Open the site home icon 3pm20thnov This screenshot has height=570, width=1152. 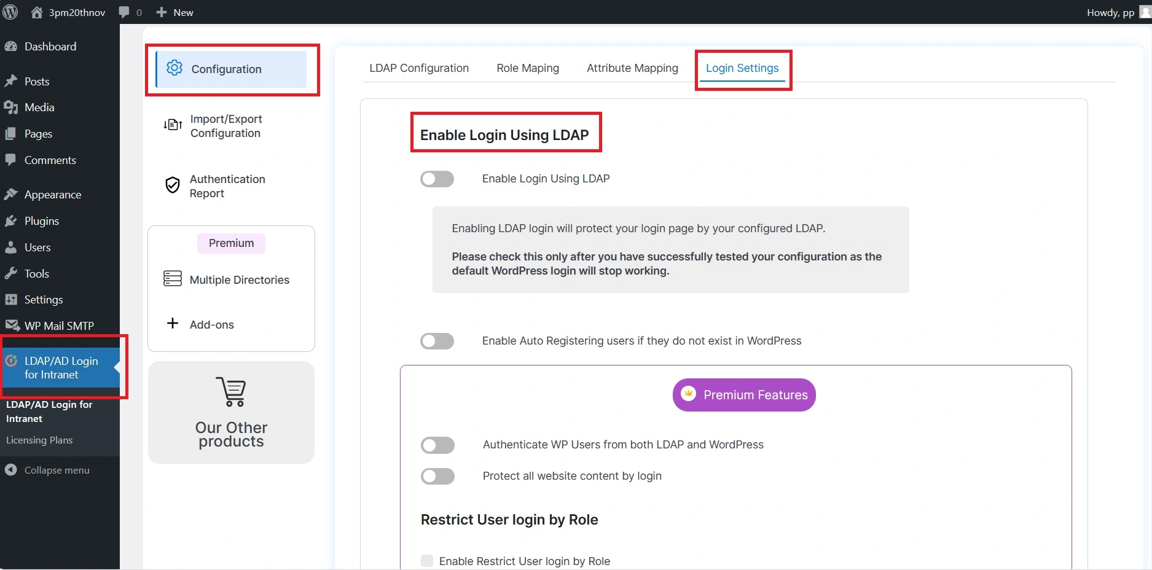click(37, 12)
